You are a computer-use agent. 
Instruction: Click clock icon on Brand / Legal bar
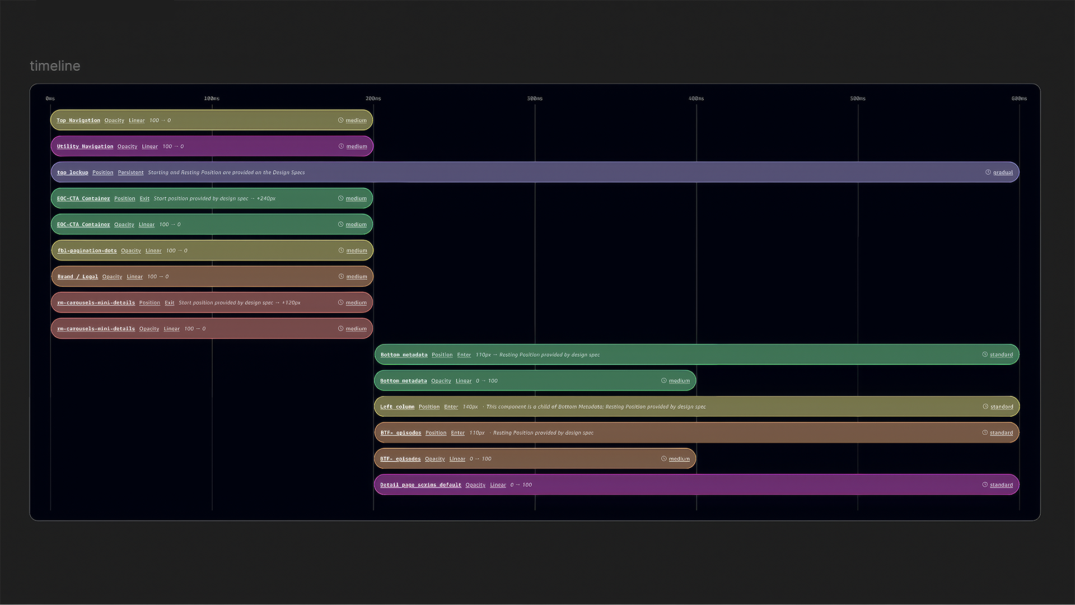(341, 277)
